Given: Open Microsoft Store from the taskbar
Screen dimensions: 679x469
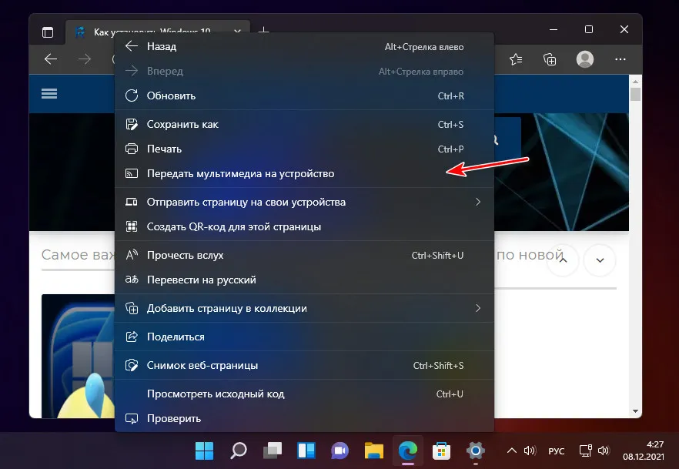Looking at the screenshot, I should (441, 450).
